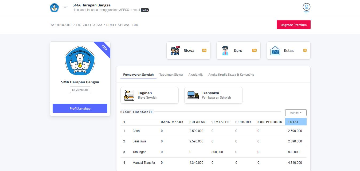Toggle the hamburger menu icon
The width and height of the screenshot is (360, 171).
[66, 7]
